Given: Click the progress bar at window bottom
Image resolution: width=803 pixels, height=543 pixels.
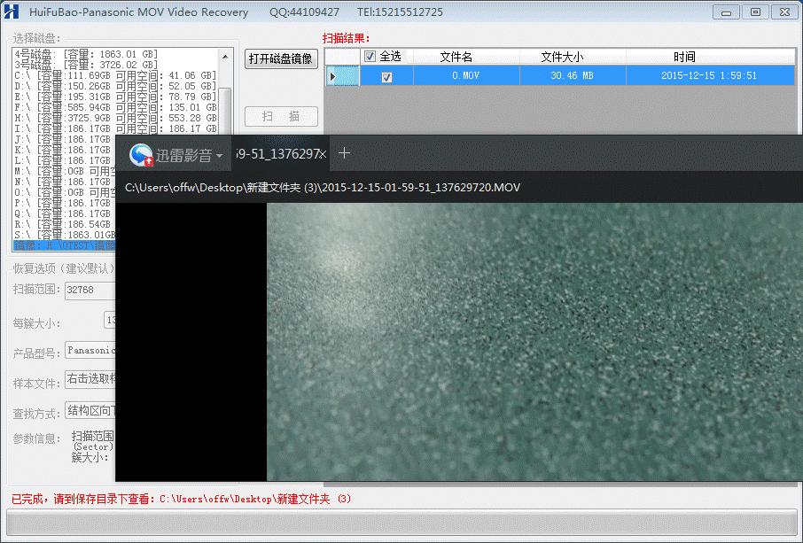Looking at the screenshot, I should click(401, 523).
